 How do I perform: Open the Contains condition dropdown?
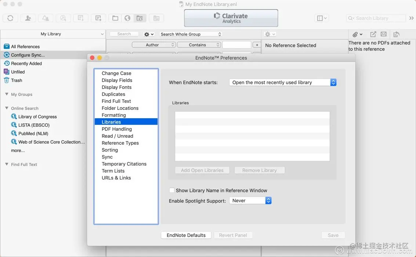[199, 45]
